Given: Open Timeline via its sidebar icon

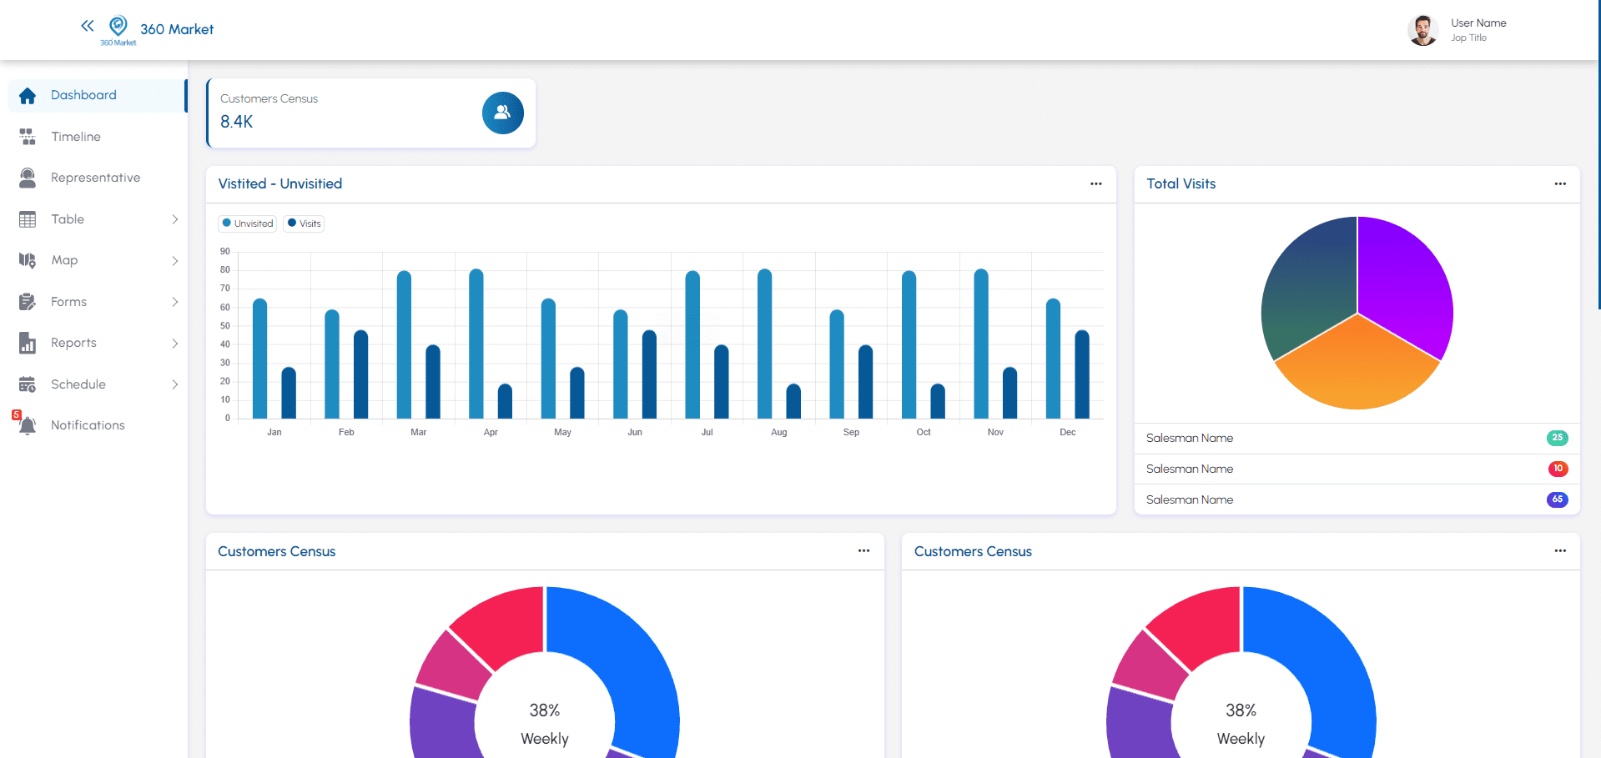Looking at the screenshot, I should click(x=28, y=137).
